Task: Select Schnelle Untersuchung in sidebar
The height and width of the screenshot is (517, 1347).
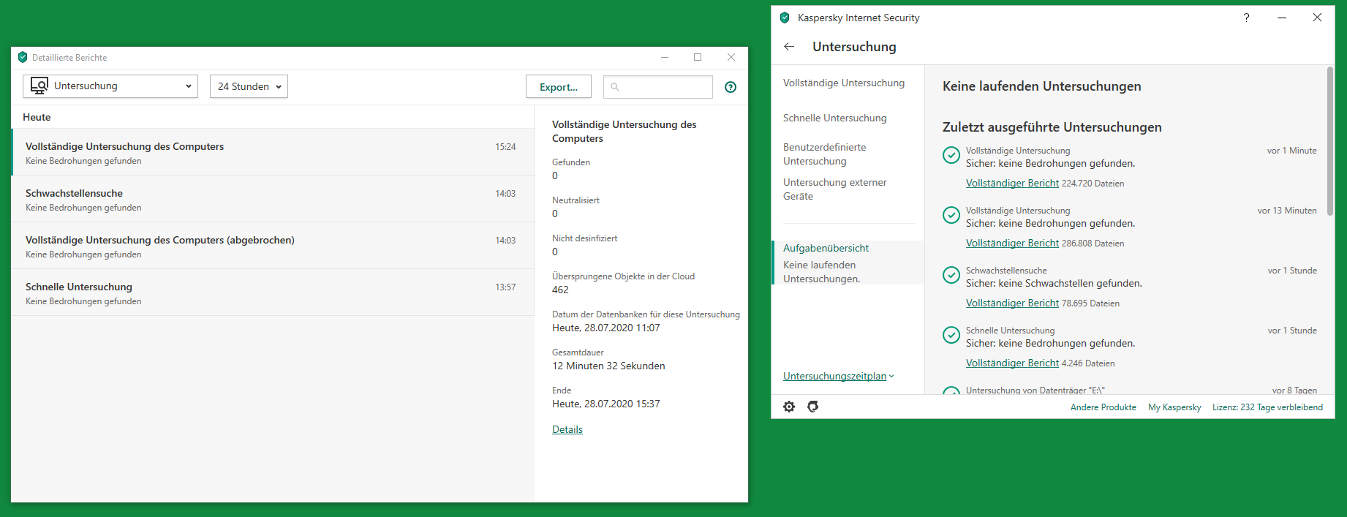Action: [835, 118]
